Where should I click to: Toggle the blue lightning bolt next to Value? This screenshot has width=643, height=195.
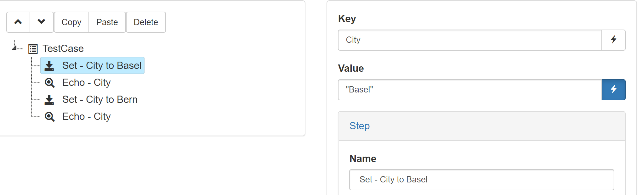coord(613,90)
